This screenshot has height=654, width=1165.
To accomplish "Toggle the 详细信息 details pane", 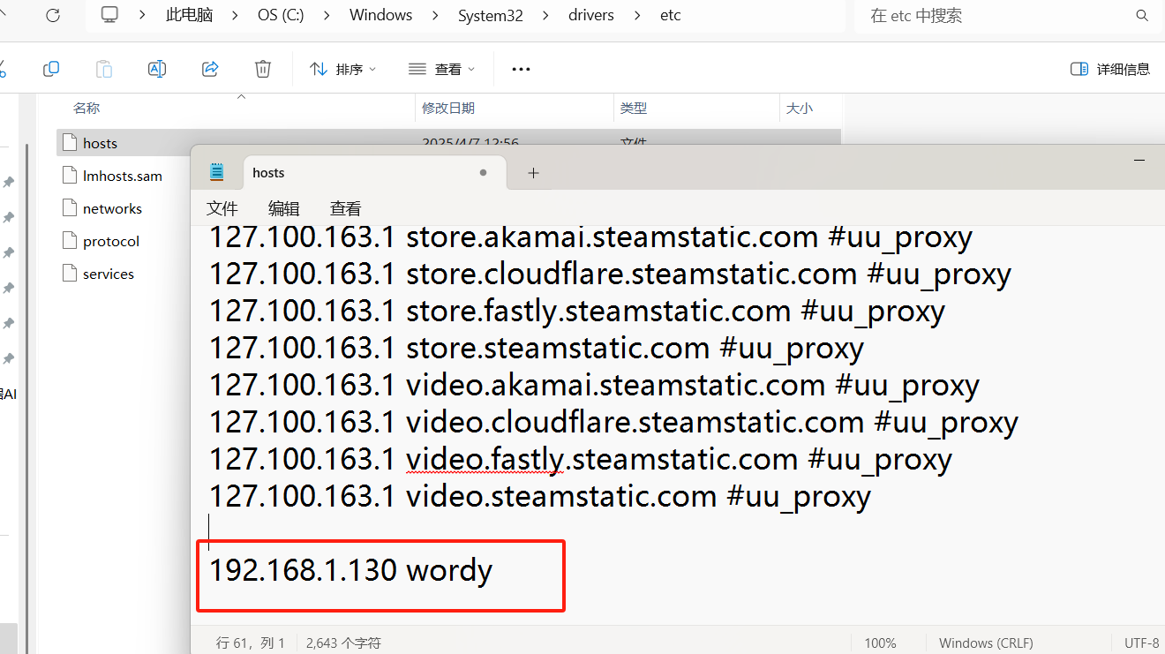I will pos(1110,69).
